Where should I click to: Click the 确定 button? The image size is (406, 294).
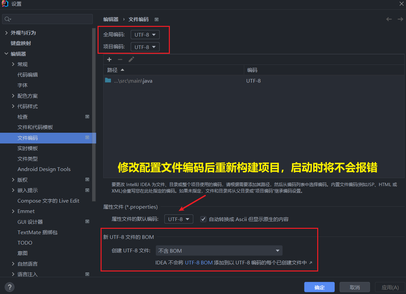[319, 287]
